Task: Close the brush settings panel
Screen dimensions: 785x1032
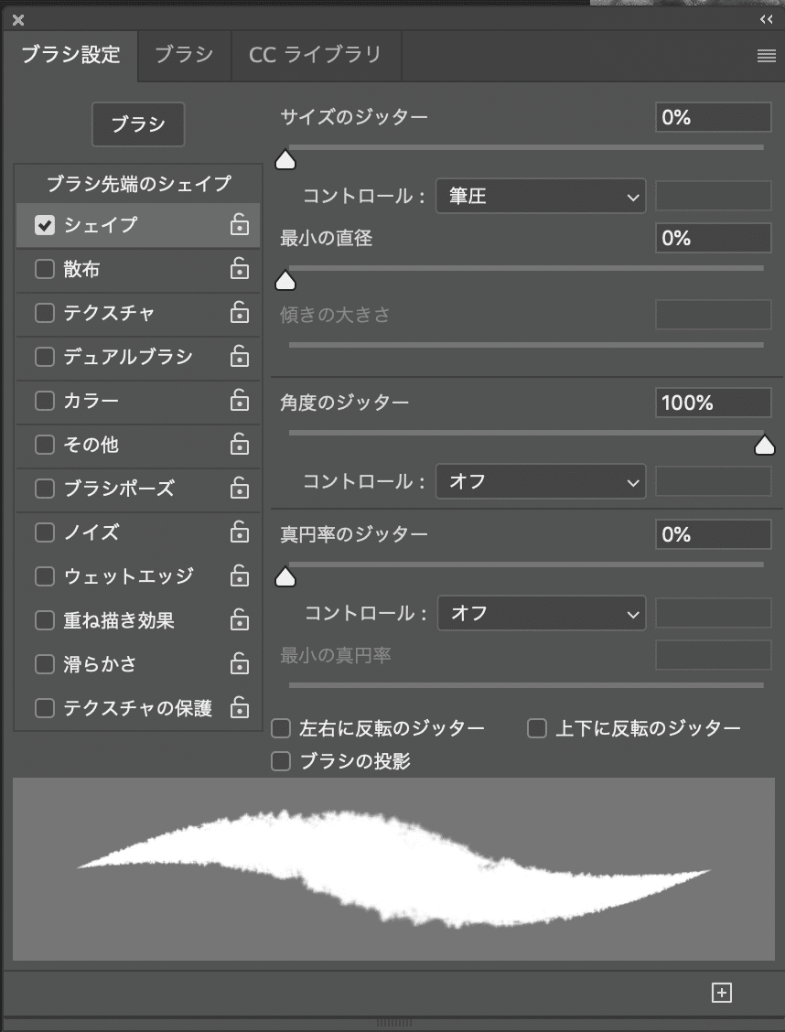Action: click(18, 20)
